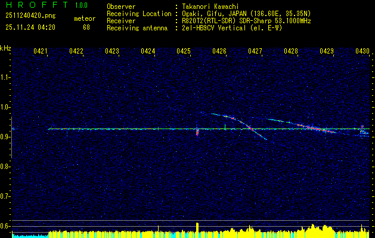This screenshot has width=375, height=238.
Task: Click the signal cluster below 0430
Action: click(363, 131)
